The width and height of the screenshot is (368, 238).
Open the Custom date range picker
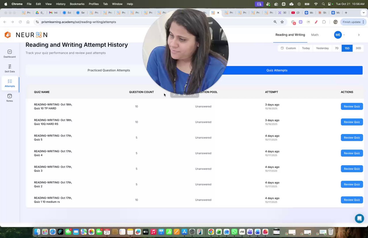288,48
